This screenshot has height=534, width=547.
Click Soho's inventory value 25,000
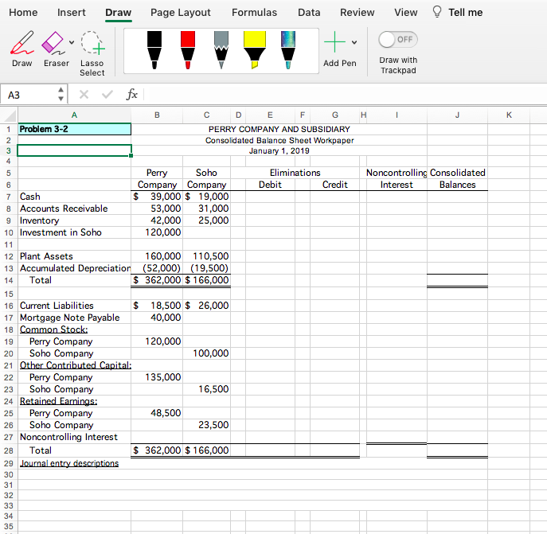point(206,220)
